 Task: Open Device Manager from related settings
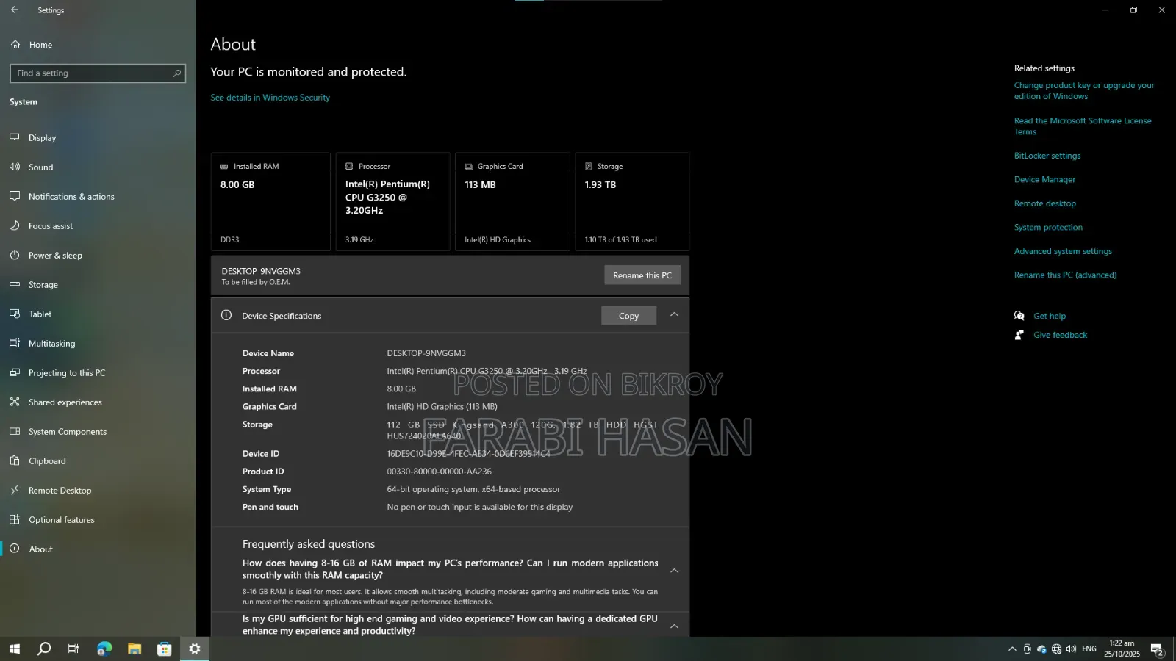point(1044,180)
